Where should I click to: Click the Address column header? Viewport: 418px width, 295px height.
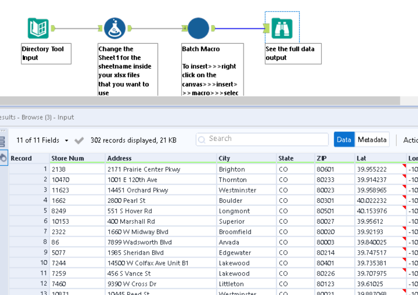[x=119, y=158]
